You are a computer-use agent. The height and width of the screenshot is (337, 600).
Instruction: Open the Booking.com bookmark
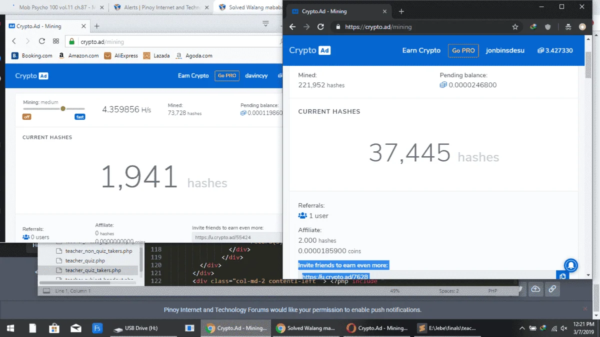(31, 56)
